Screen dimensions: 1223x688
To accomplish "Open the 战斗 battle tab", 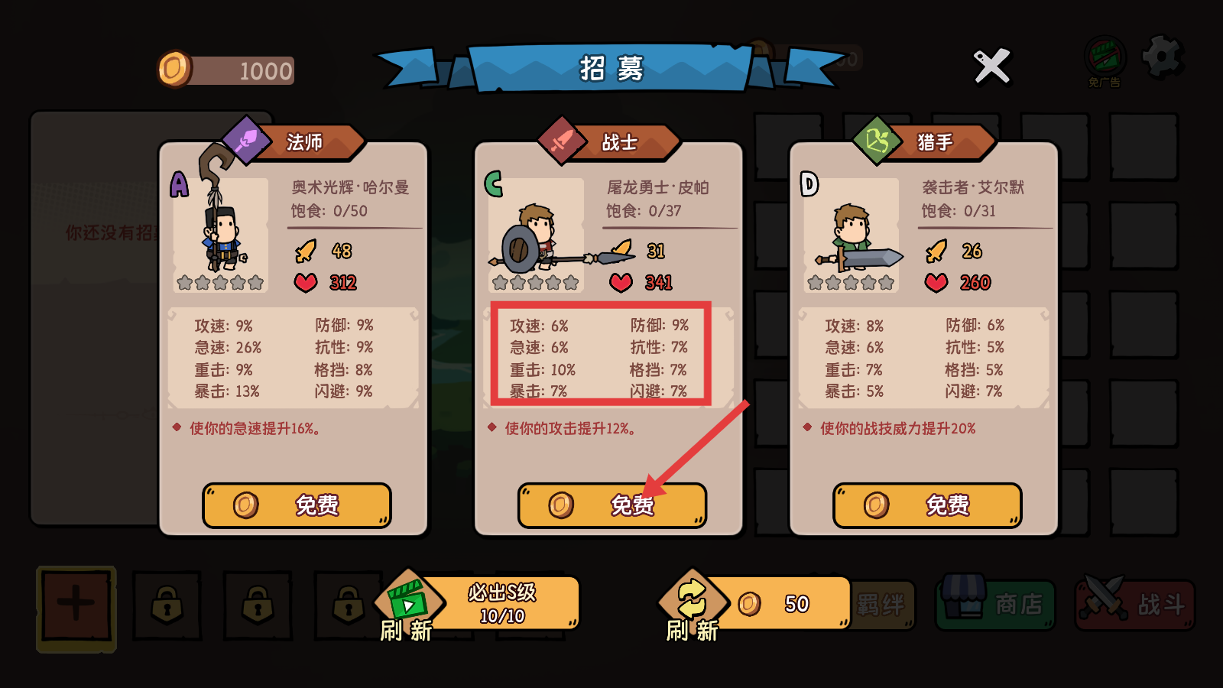I will click(x=1135, y=604).
